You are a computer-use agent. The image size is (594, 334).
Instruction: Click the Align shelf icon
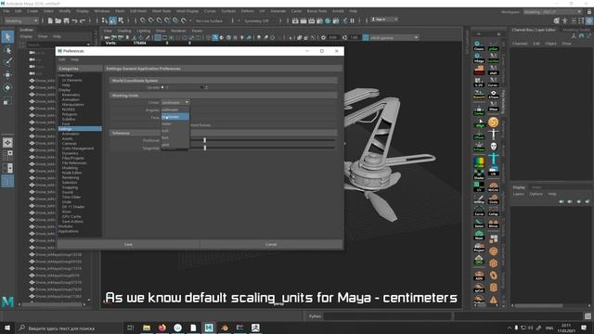(x=479, y=122)
